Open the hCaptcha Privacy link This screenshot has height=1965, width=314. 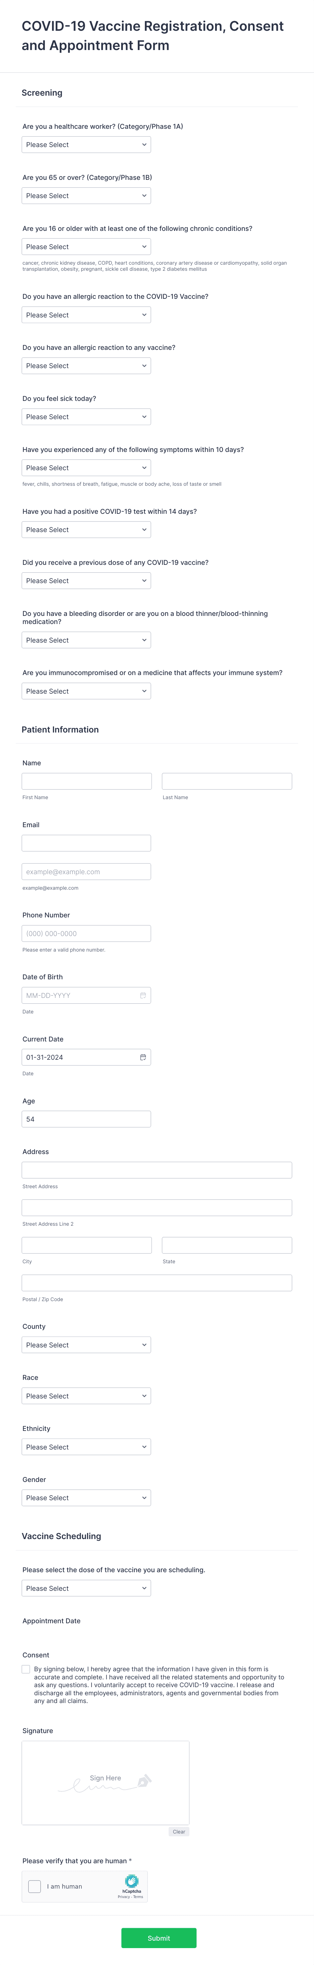[124, 1897]
